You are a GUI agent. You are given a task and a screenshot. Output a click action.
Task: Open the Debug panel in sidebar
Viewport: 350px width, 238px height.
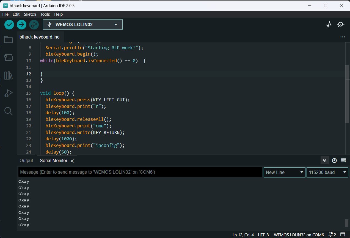[8, 93]
